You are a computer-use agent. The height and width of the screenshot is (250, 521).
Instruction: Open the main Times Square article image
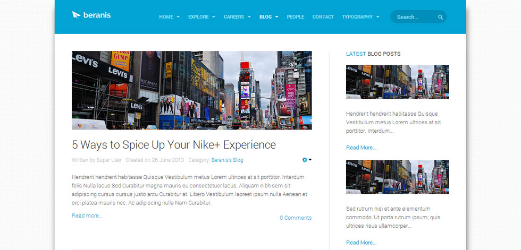point(192,90)
